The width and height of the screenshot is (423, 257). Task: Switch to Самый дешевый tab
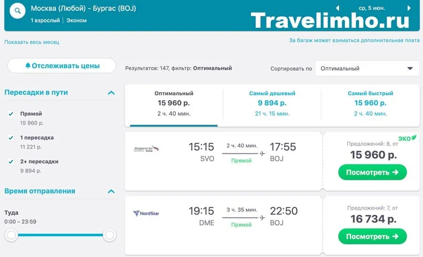pos(272,103)
